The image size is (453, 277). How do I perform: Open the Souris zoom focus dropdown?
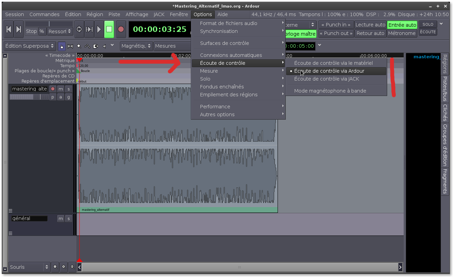(x=29, y=267)
